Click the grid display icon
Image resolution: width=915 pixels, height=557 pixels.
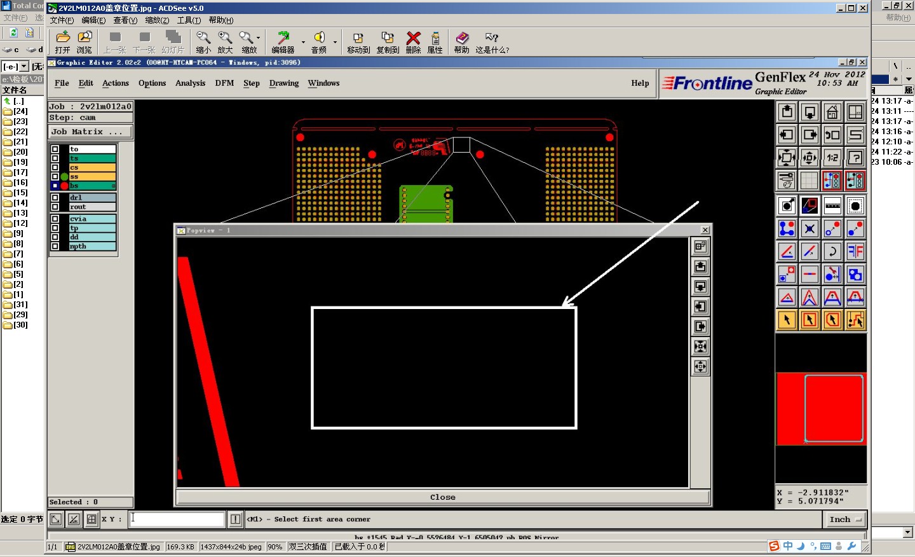click(810, 181)
